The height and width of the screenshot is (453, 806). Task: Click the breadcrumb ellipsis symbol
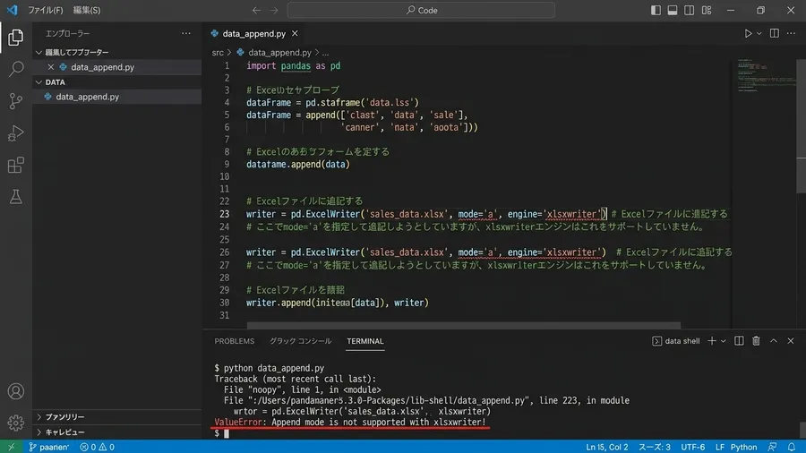click(x=325, y=53)
